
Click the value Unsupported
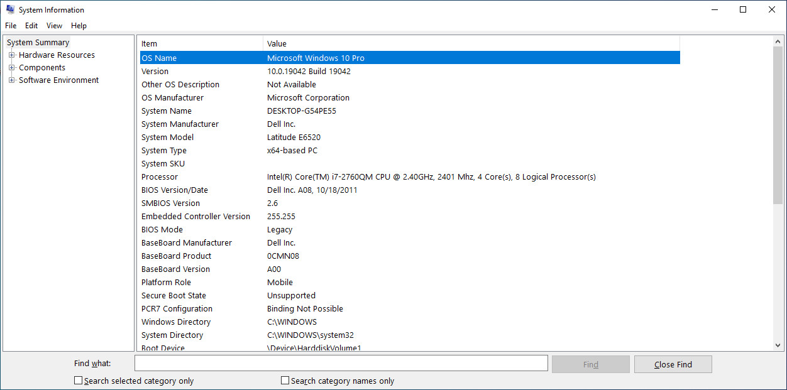pos(291,295)
